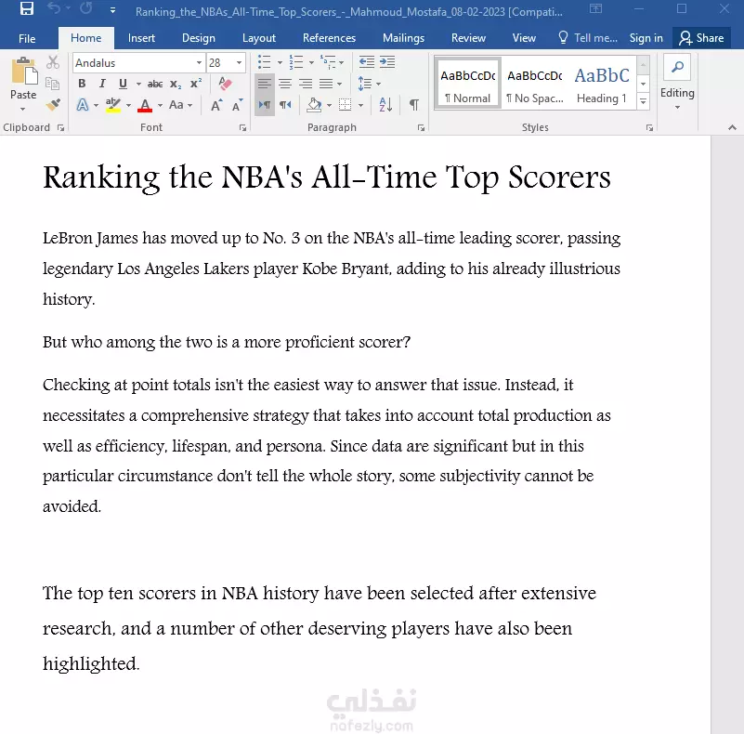Decrease paragraph indent
The image size is (744, 734).
tap(366, 62)
